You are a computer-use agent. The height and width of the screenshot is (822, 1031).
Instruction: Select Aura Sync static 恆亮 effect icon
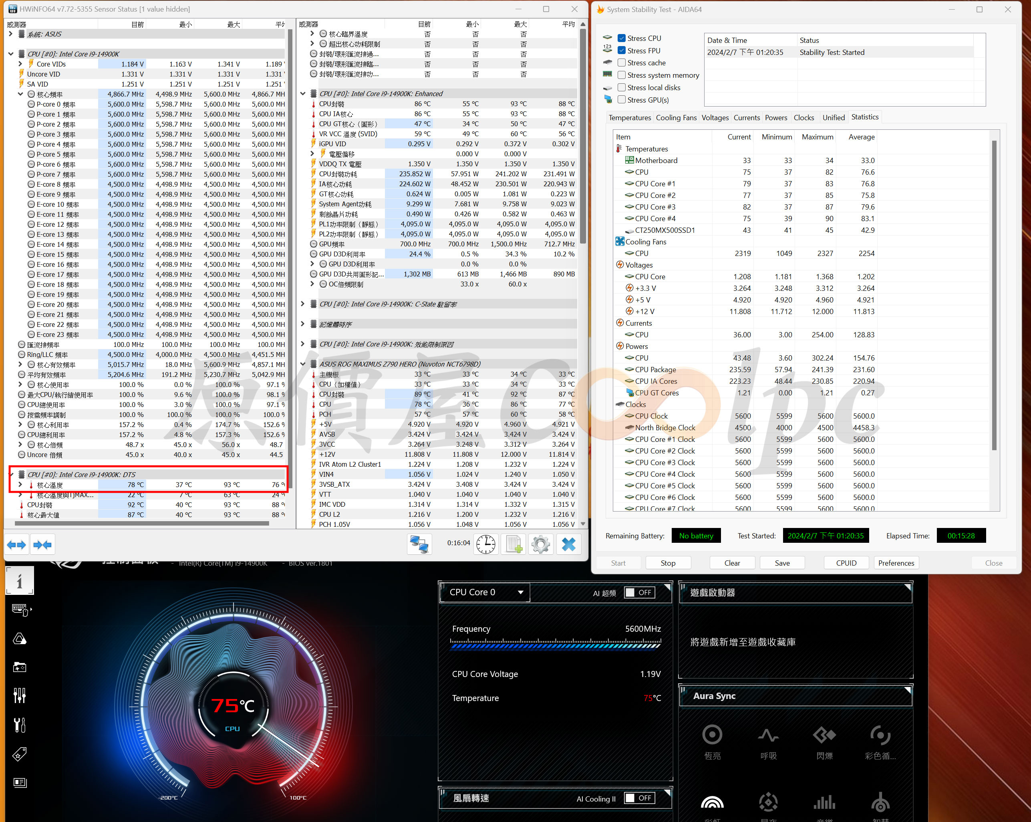pos(712,735)
